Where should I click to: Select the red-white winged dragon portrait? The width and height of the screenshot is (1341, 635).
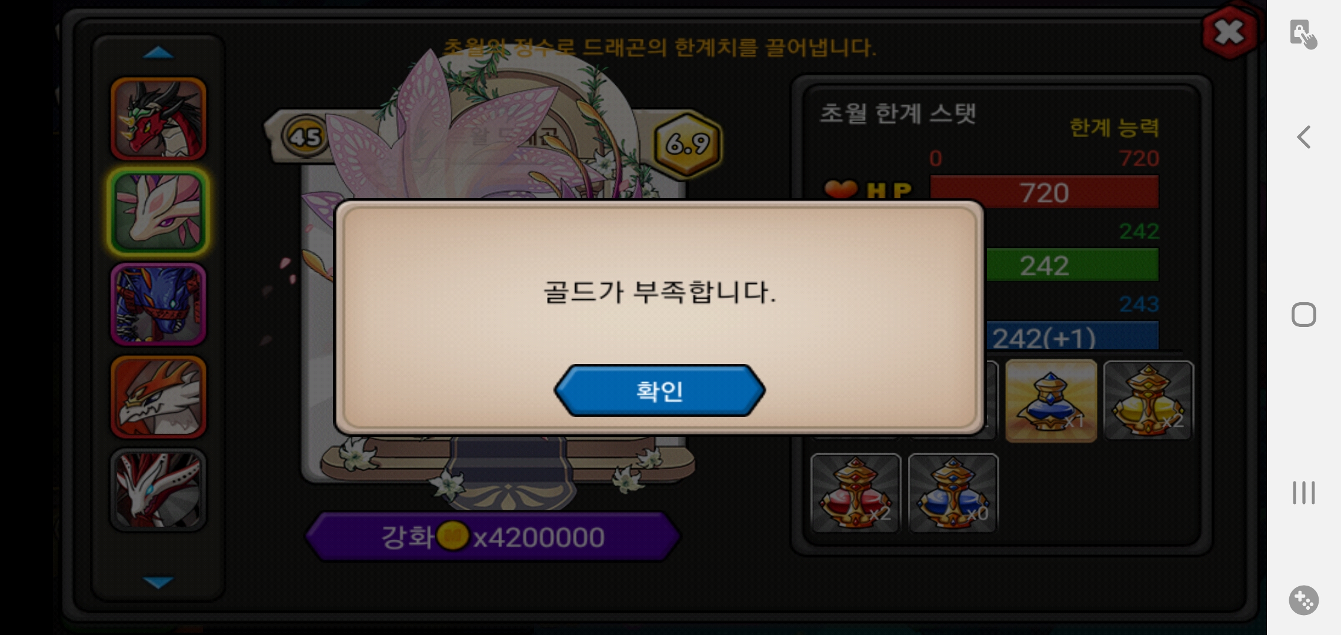[158, 490]
